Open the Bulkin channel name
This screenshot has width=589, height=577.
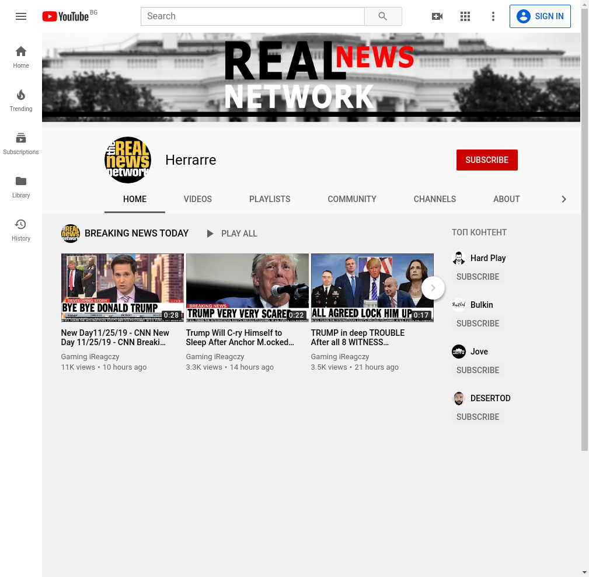point(482,305)
